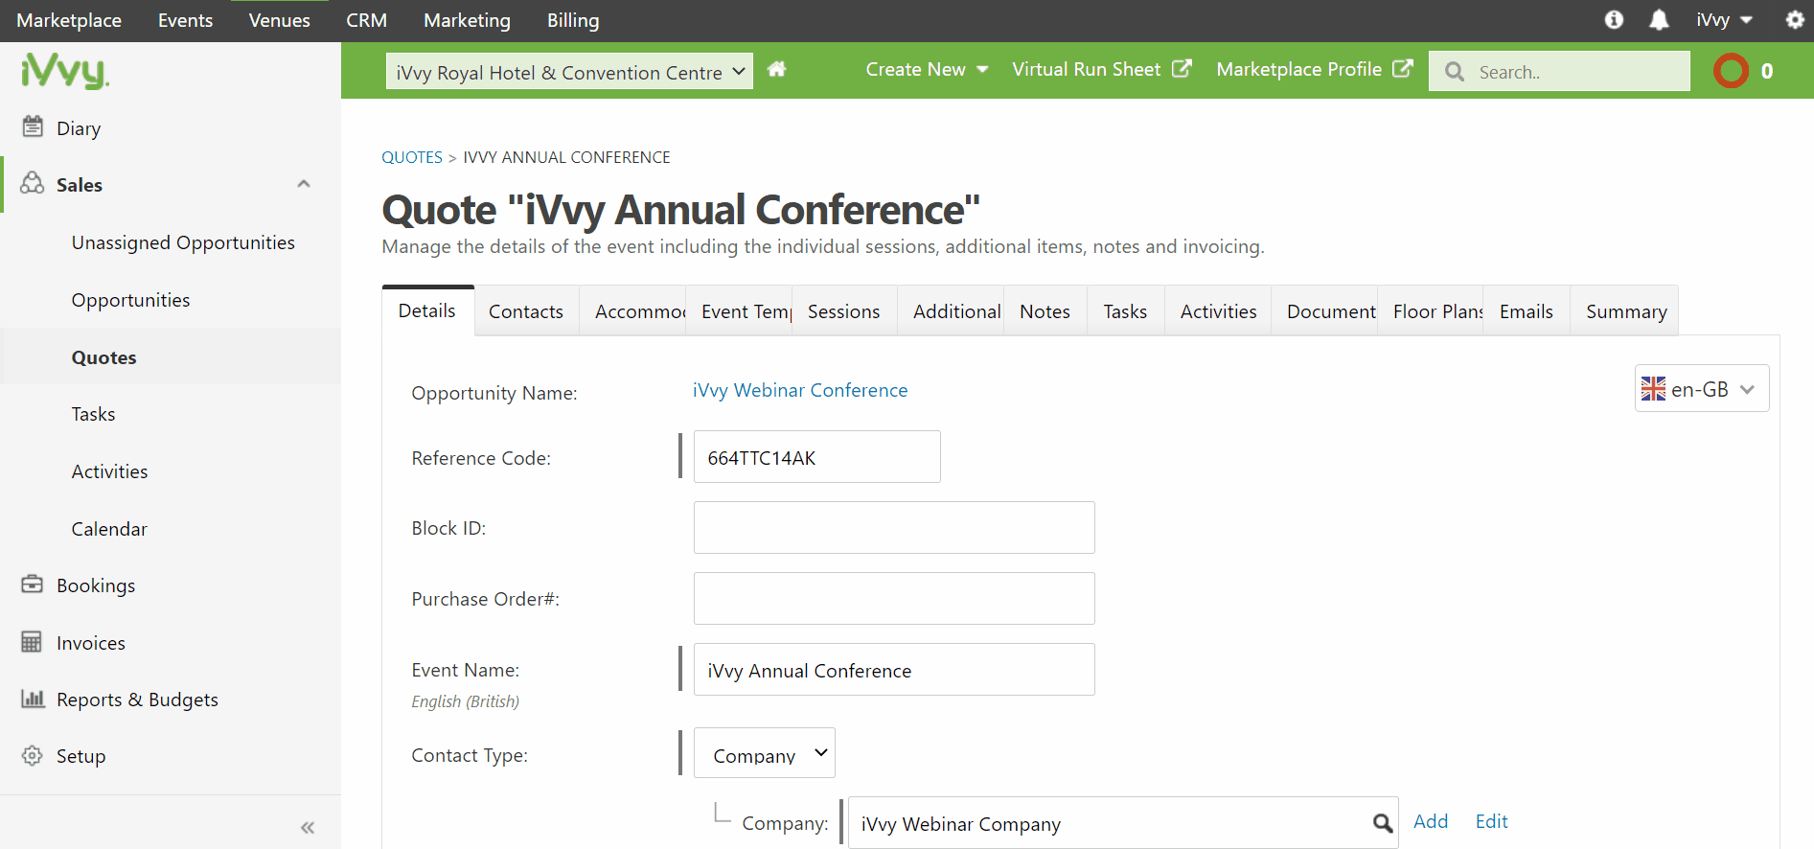The height and width of the screenshot is (849, 1814).
Task: Open the Summary tab
Action: [1626, 311]
